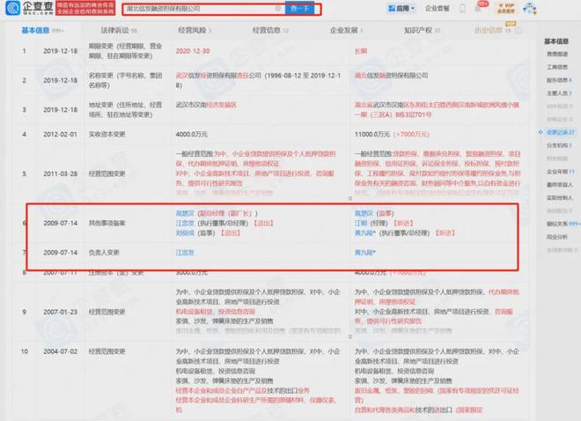Image resolution: width=581 pixels, height=421 pixels.
Task: Switch to the 经营风险 tab
Action: [x=192, y=31]
